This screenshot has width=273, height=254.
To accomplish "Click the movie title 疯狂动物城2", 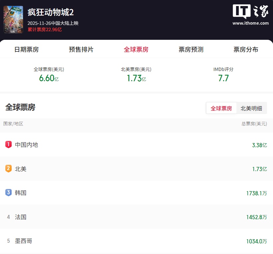I will click(51, 12).
